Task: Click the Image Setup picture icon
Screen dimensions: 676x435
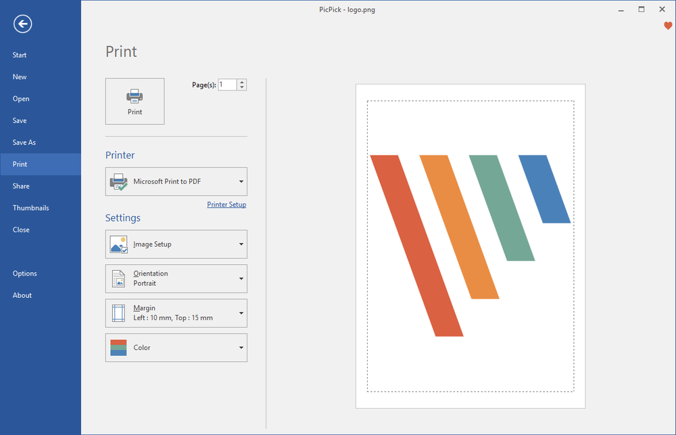Action: click(x=118, y=244)
